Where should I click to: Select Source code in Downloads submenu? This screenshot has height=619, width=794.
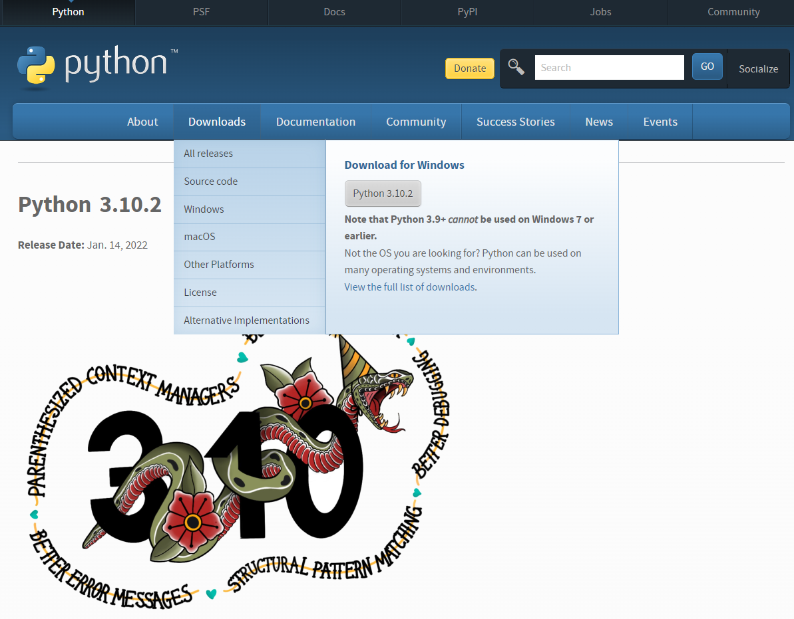click(x=250, y=182)
